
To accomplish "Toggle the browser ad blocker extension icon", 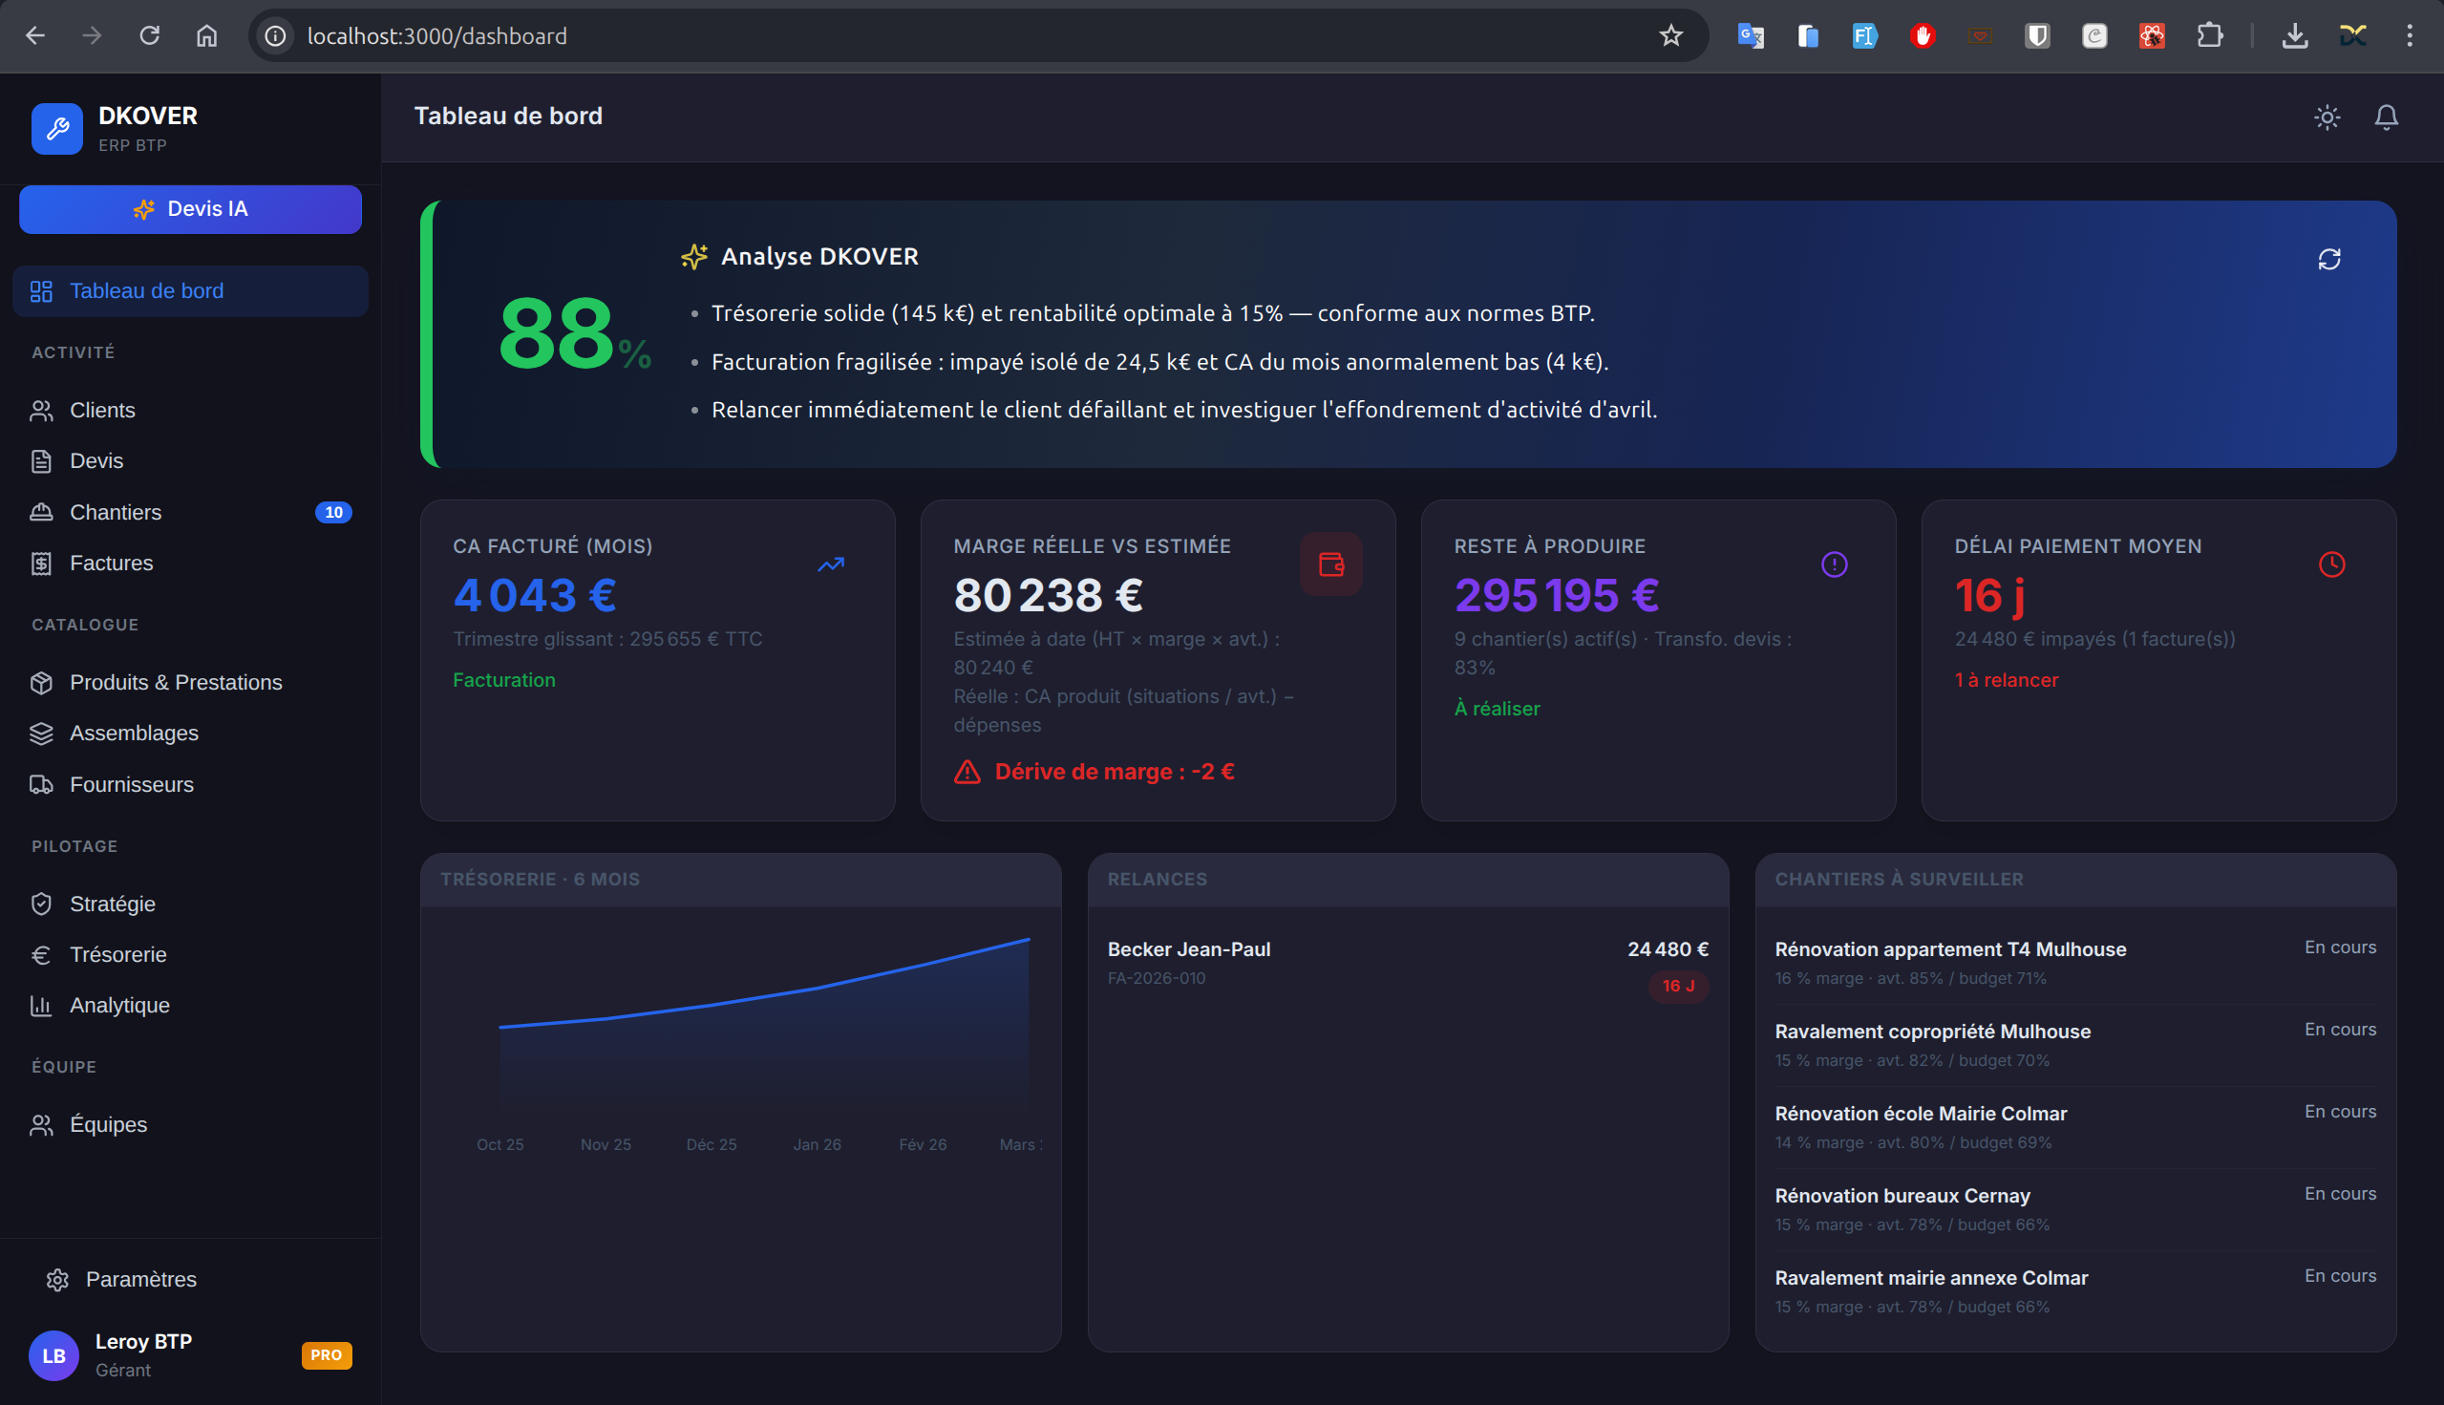I will tap(1922, 35).
